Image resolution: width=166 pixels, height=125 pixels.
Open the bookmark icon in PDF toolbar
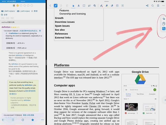158,6
